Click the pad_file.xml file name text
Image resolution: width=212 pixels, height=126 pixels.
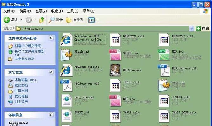pos(84,97)
